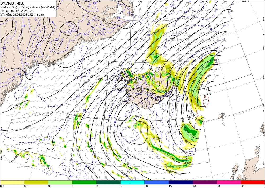Image resolution: width=265 pixels, height=188 pixels.
Task: Click the pale yellow 0.1–0.3 legend swatch
Action: 12,182
